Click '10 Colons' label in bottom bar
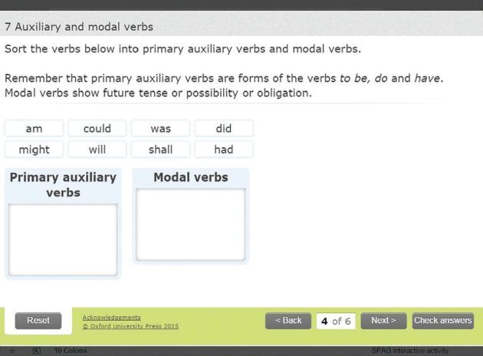The height and width of the screenshot is (356, 483). pyautogui.click(x=71, y=351)
